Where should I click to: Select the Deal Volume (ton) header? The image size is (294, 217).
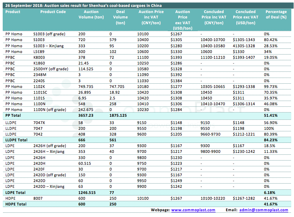tap(120, 17)
